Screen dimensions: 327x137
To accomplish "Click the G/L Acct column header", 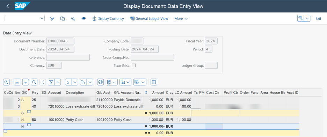I will 104,92.
